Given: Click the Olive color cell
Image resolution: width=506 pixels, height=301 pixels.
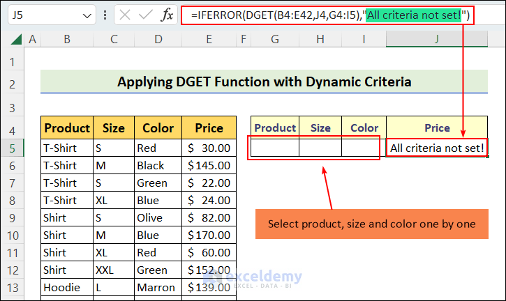Looking at the screenshot, I should (x=158, y=217).
